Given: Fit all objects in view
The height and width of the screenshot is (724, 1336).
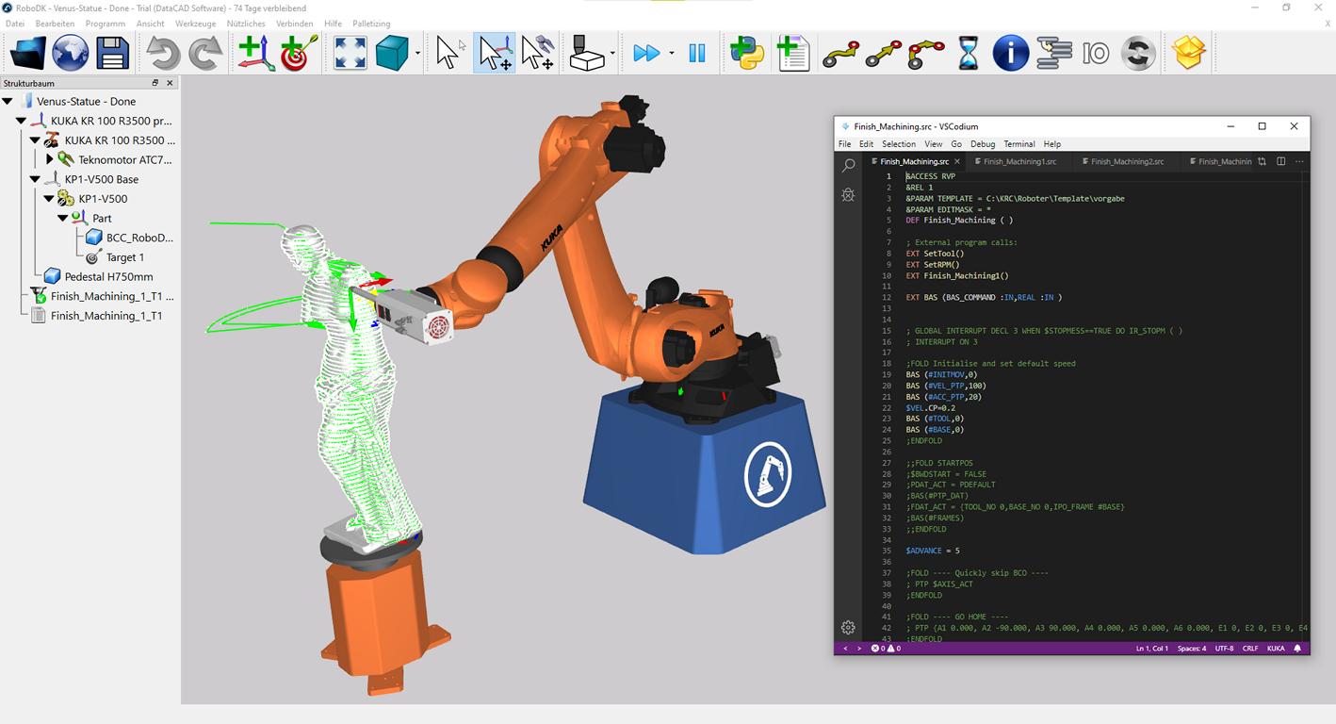Looking at the screenshot, I should 350,53.
